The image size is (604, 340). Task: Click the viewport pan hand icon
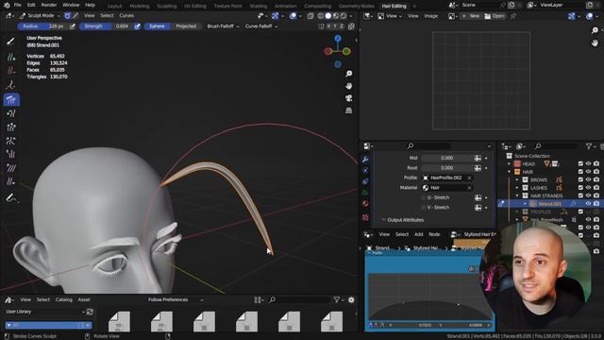(x=348, y=86)
